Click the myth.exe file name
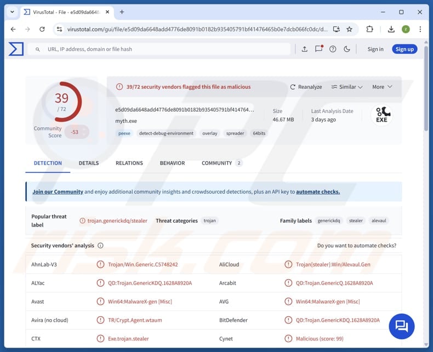The width and height of the screenshot is (433, 352). pos(126,121)
